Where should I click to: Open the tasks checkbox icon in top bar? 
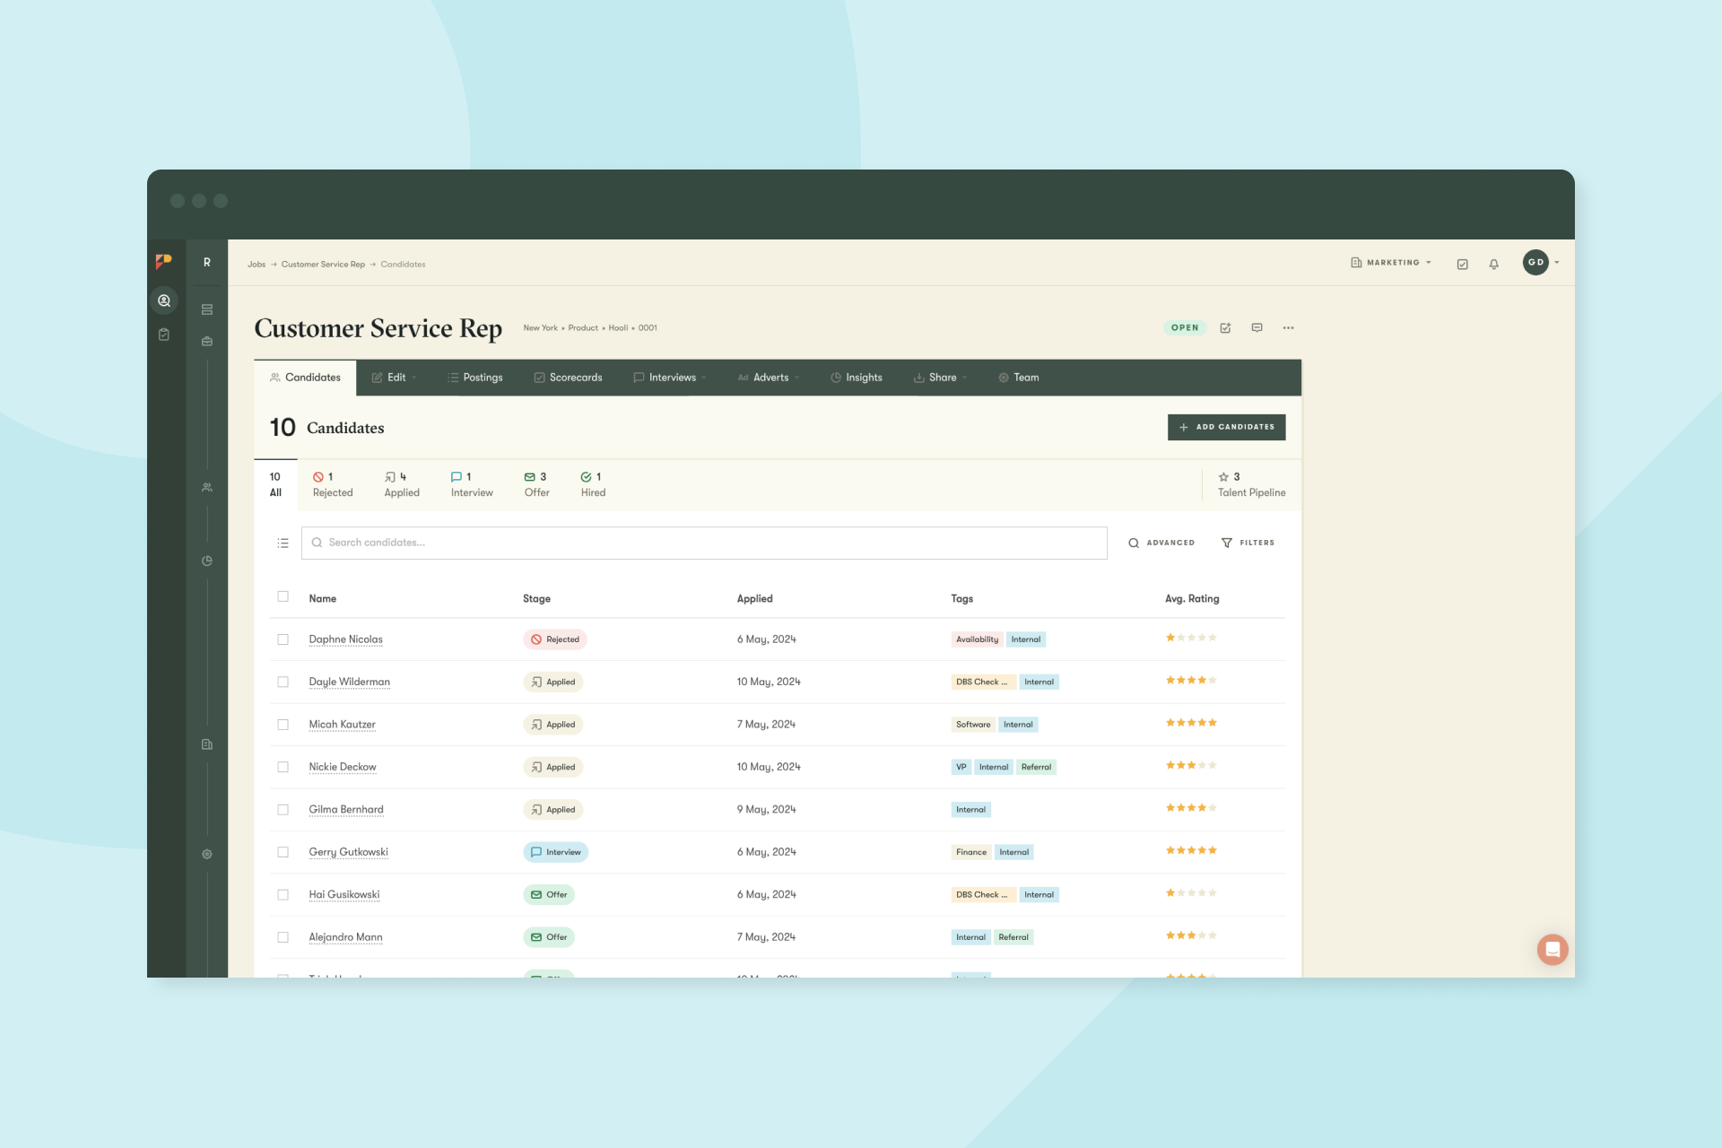[1463, 264]
